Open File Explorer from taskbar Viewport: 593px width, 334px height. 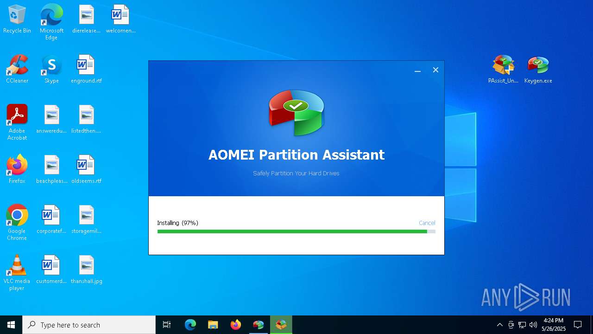pyautogui.click(x=213, y=325)
